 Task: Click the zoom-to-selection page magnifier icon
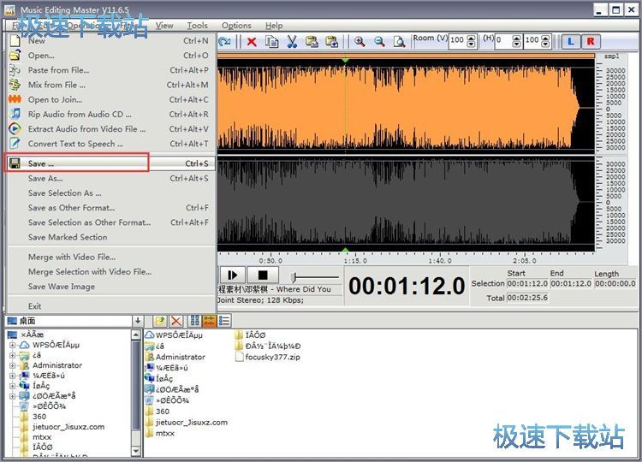(399, 42)
